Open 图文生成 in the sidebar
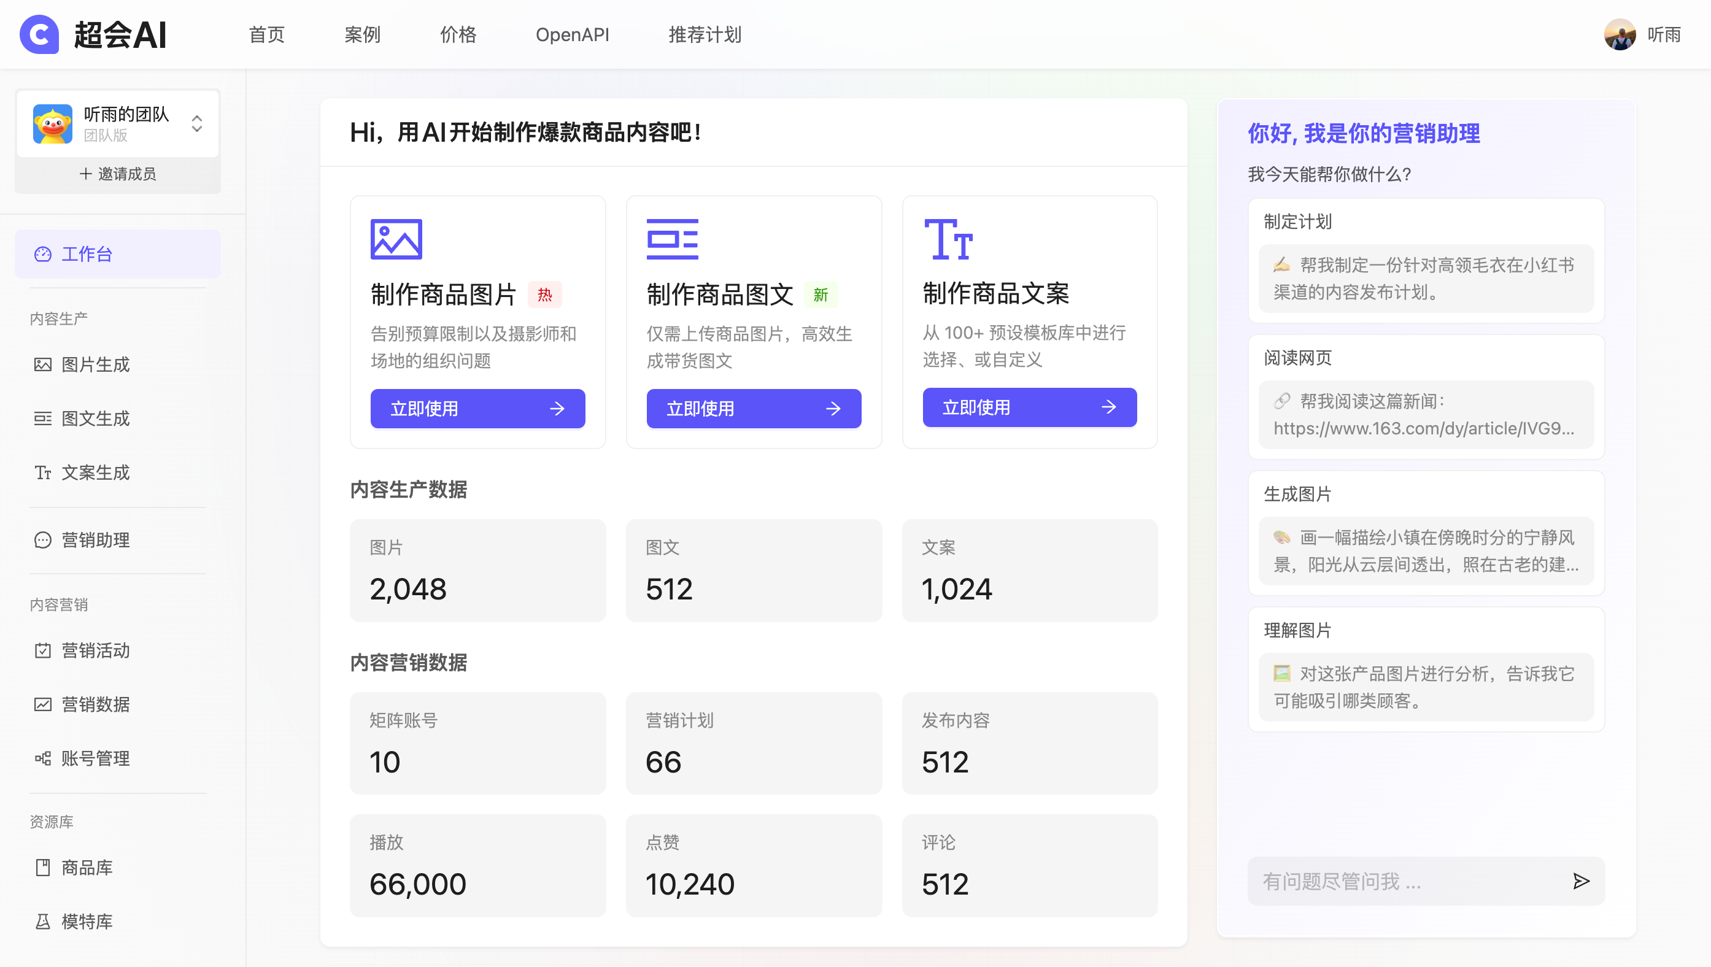 coord(118,418)
